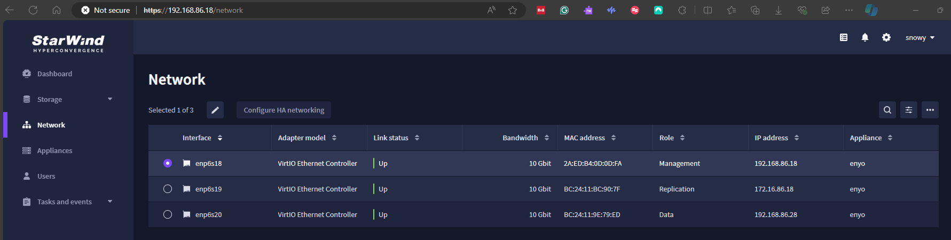
Task: Sort by MAC address column
Action: [x=614, y=138]
